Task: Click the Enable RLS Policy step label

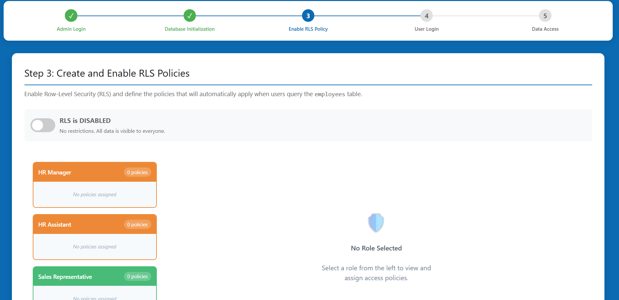Action: (x=308, y=29)
